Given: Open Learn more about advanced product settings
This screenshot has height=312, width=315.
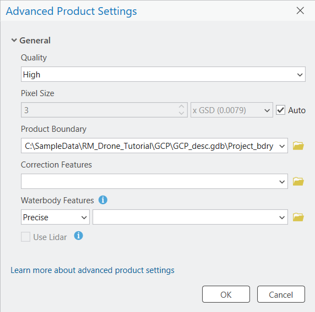Looking at the screenshot, I should [93, 270].
